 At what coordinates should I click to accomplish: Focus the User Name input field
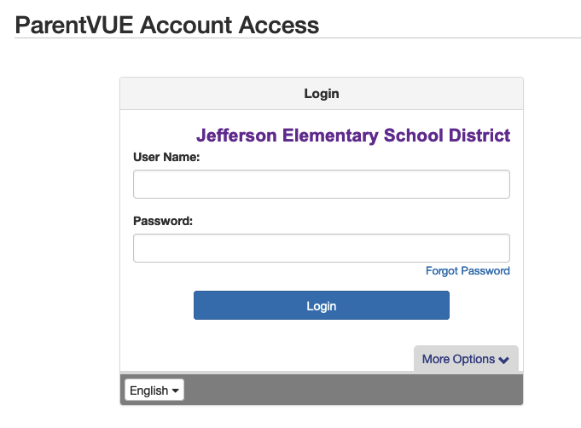(322, 184)
